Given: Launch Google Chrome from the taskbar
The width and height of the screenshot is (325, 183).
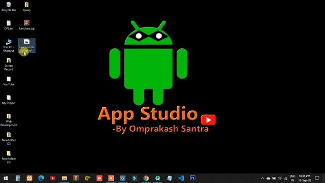Looking at the screenshot, I should click(146, 178).
